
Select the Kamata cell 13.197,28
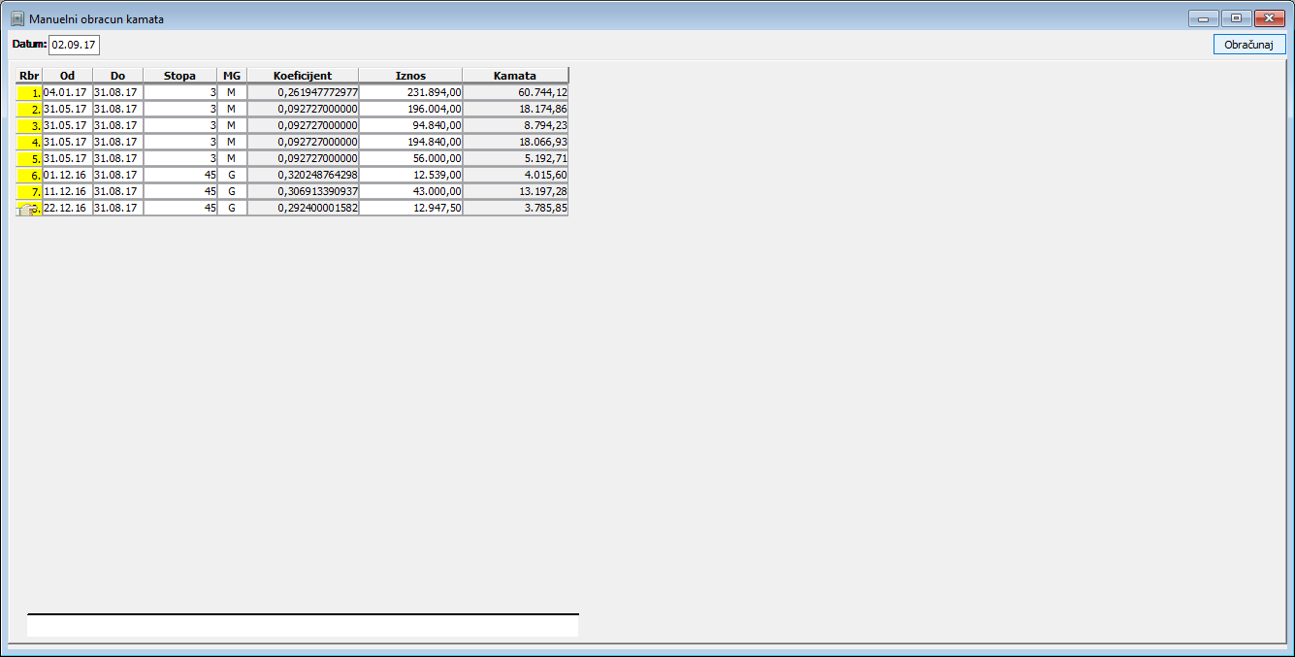tap(515, 191)
